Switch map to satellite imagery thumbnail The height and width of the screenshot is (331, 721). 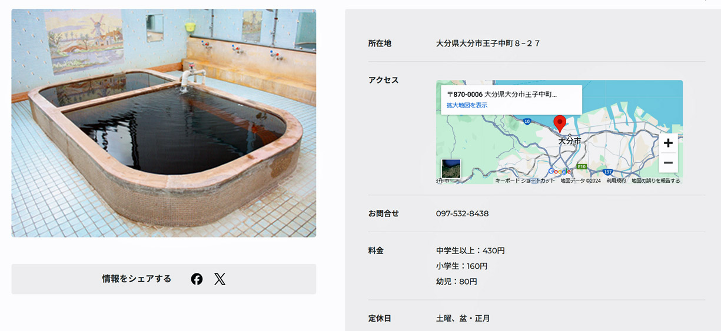point(451,169)
